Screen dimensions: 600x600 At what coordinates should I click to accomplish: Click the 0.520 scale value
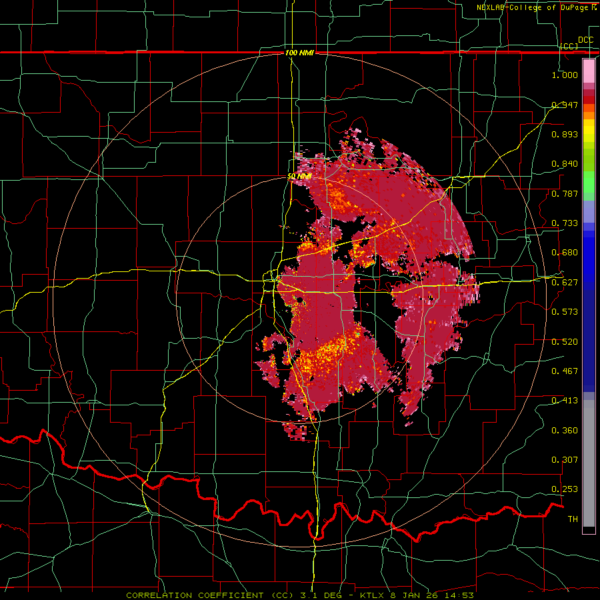[x=565, y=342]
